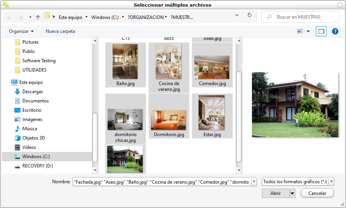
Task: Click Nueva carpeta in the toolbar
Action: pos(60,31)
